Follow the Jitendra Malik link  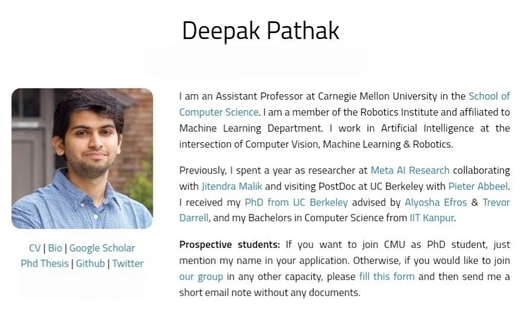(232, 186)
